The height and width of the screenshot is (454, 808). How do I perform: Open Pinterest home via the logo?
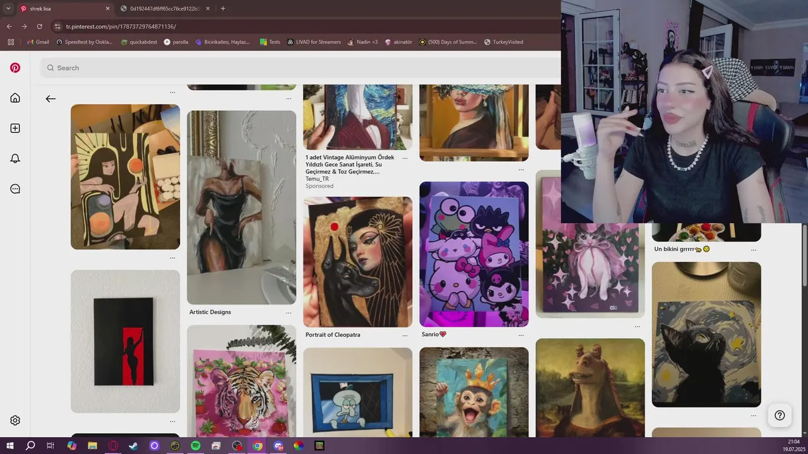(x=15, y=67)
